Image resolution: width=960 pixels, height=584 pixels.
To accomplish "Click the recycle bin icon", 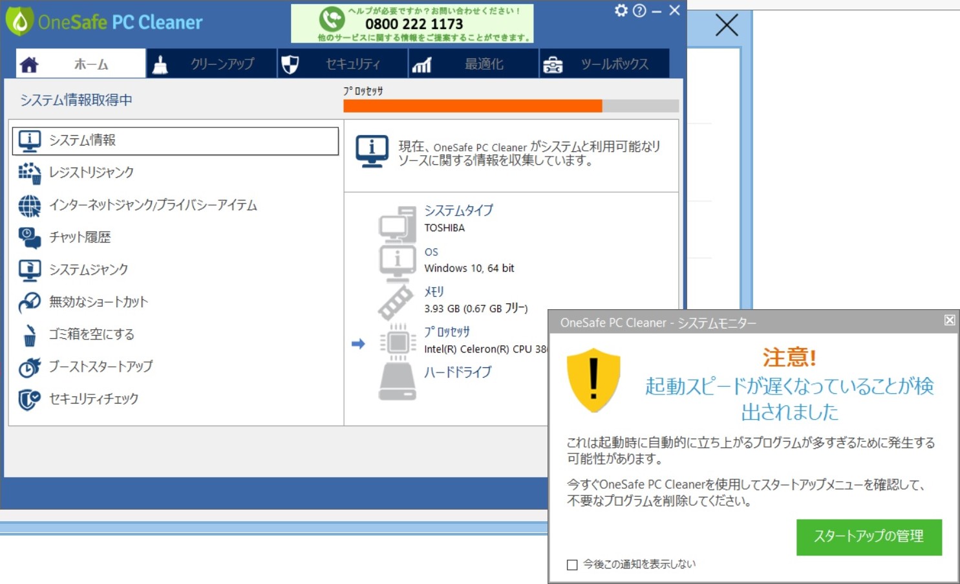I will 30,335.
